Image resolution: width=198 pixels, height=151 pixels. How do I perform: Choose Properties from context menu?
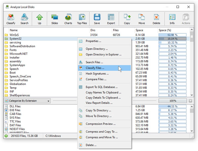click(104, 41)
